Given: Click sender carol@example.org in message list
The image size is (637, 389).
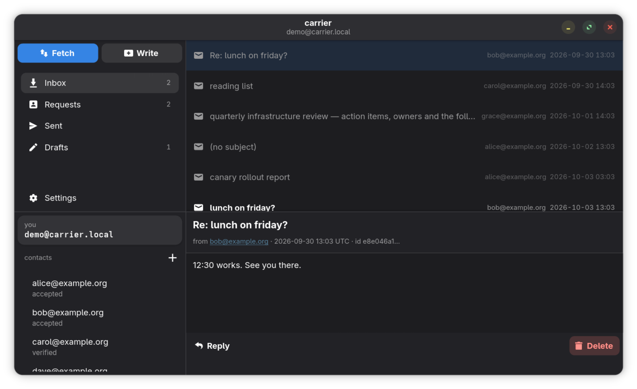Looking at the screenshot, I should pos(515,86).
